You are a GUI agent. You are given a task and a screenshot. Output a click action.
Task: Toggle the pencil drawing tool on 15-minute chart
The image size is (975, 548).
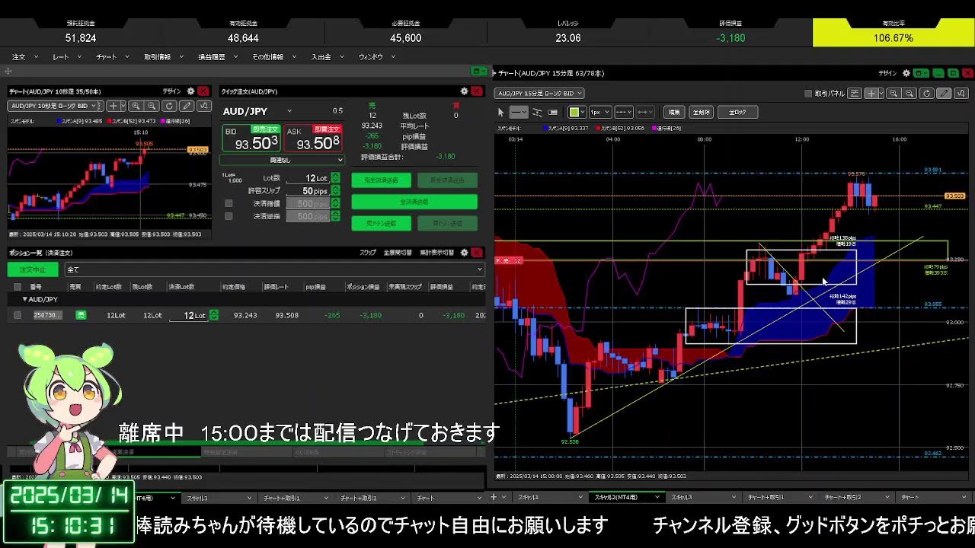pyautogui.click(x=943, y=94)
